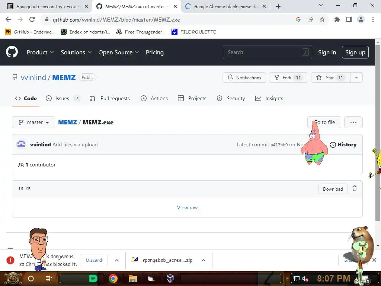Switch to the Code tab
This screenshot has width=381, height=286.
point(26,98)
